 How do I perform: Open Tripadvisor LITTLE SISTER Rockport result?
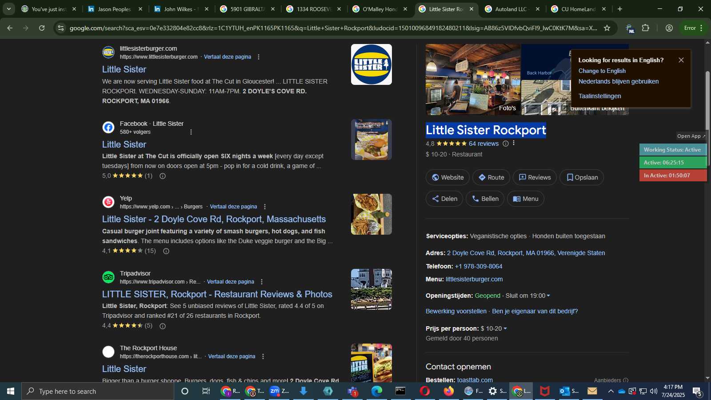click(217, 294)
